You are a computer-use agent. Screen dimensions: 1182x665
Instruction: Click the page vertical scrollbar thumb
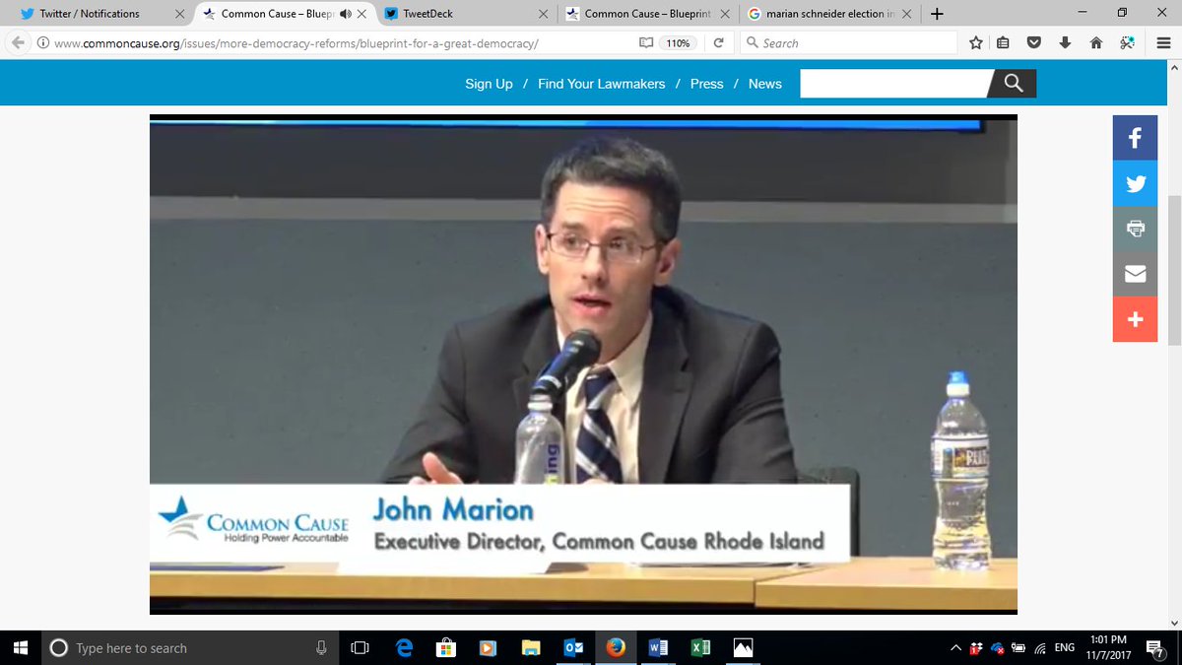tap(1173, 270)
